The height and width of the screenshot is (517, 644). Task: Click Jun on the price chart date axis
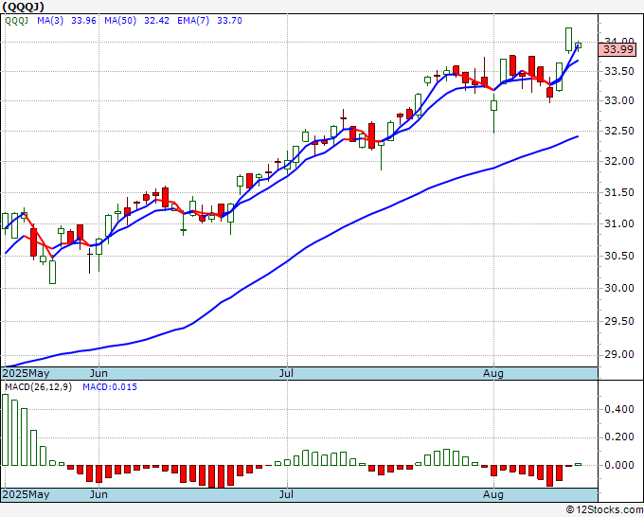point(98,373)
